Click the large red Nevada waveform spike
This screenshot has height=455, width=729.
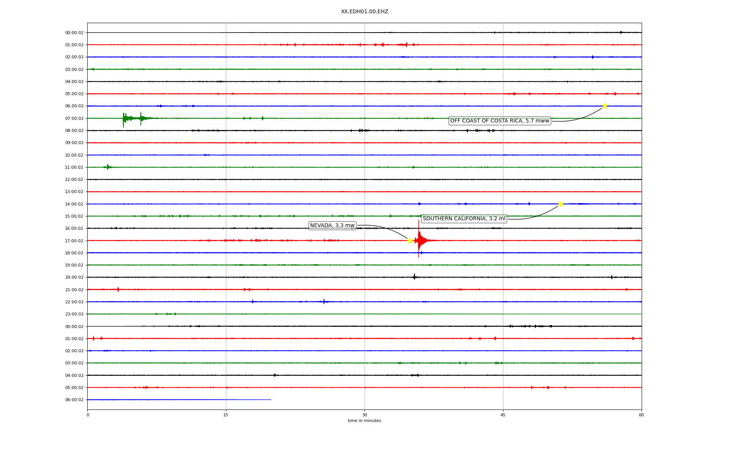[x=419, y=240]
